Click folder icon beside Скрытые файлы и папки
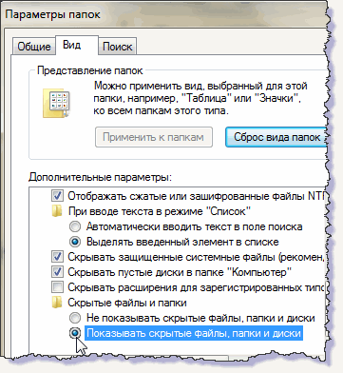Viewport: 343px width, 373px height. (x=57, y=303)
